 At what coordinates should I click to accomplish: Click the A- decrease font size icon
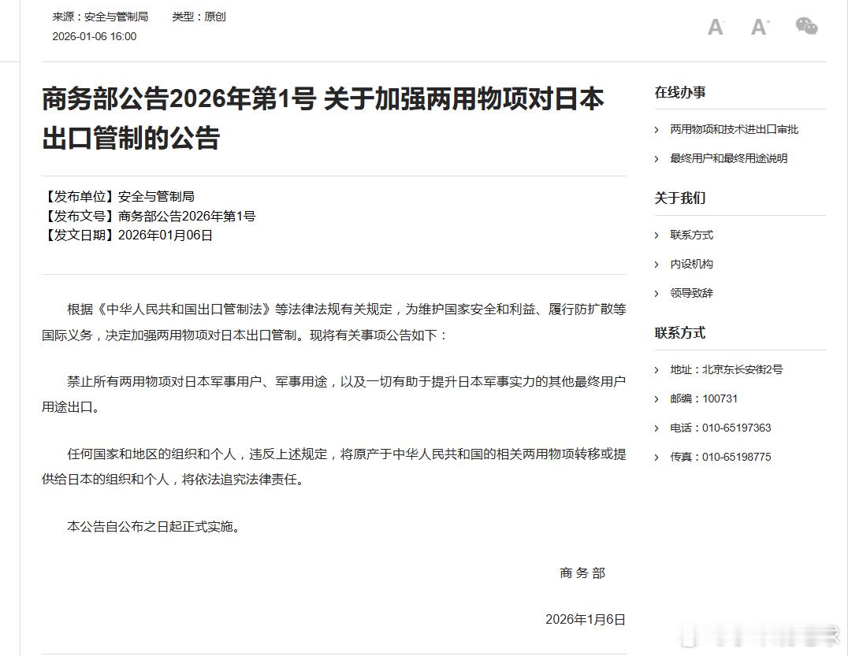[x=714, y=26]
